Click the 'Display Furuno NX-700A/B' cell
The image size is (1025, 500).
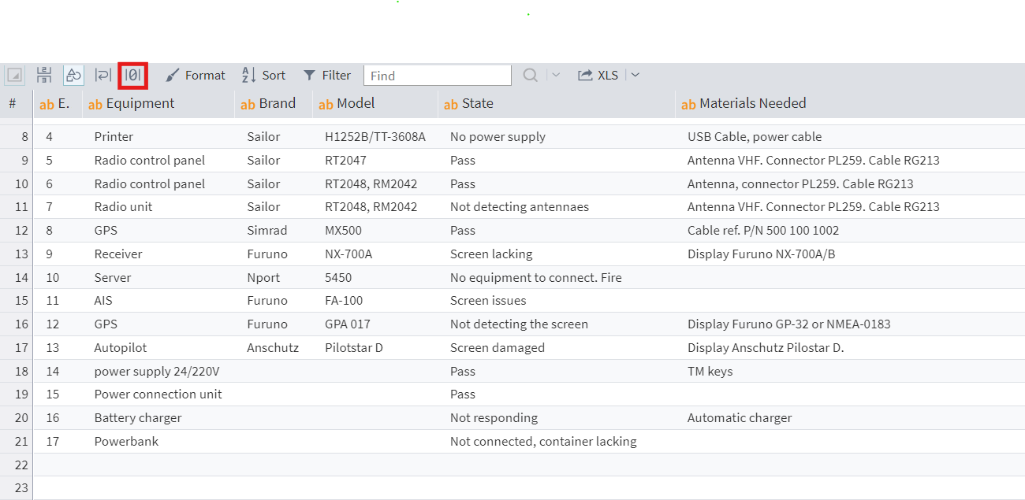click(x=761, y=254)
